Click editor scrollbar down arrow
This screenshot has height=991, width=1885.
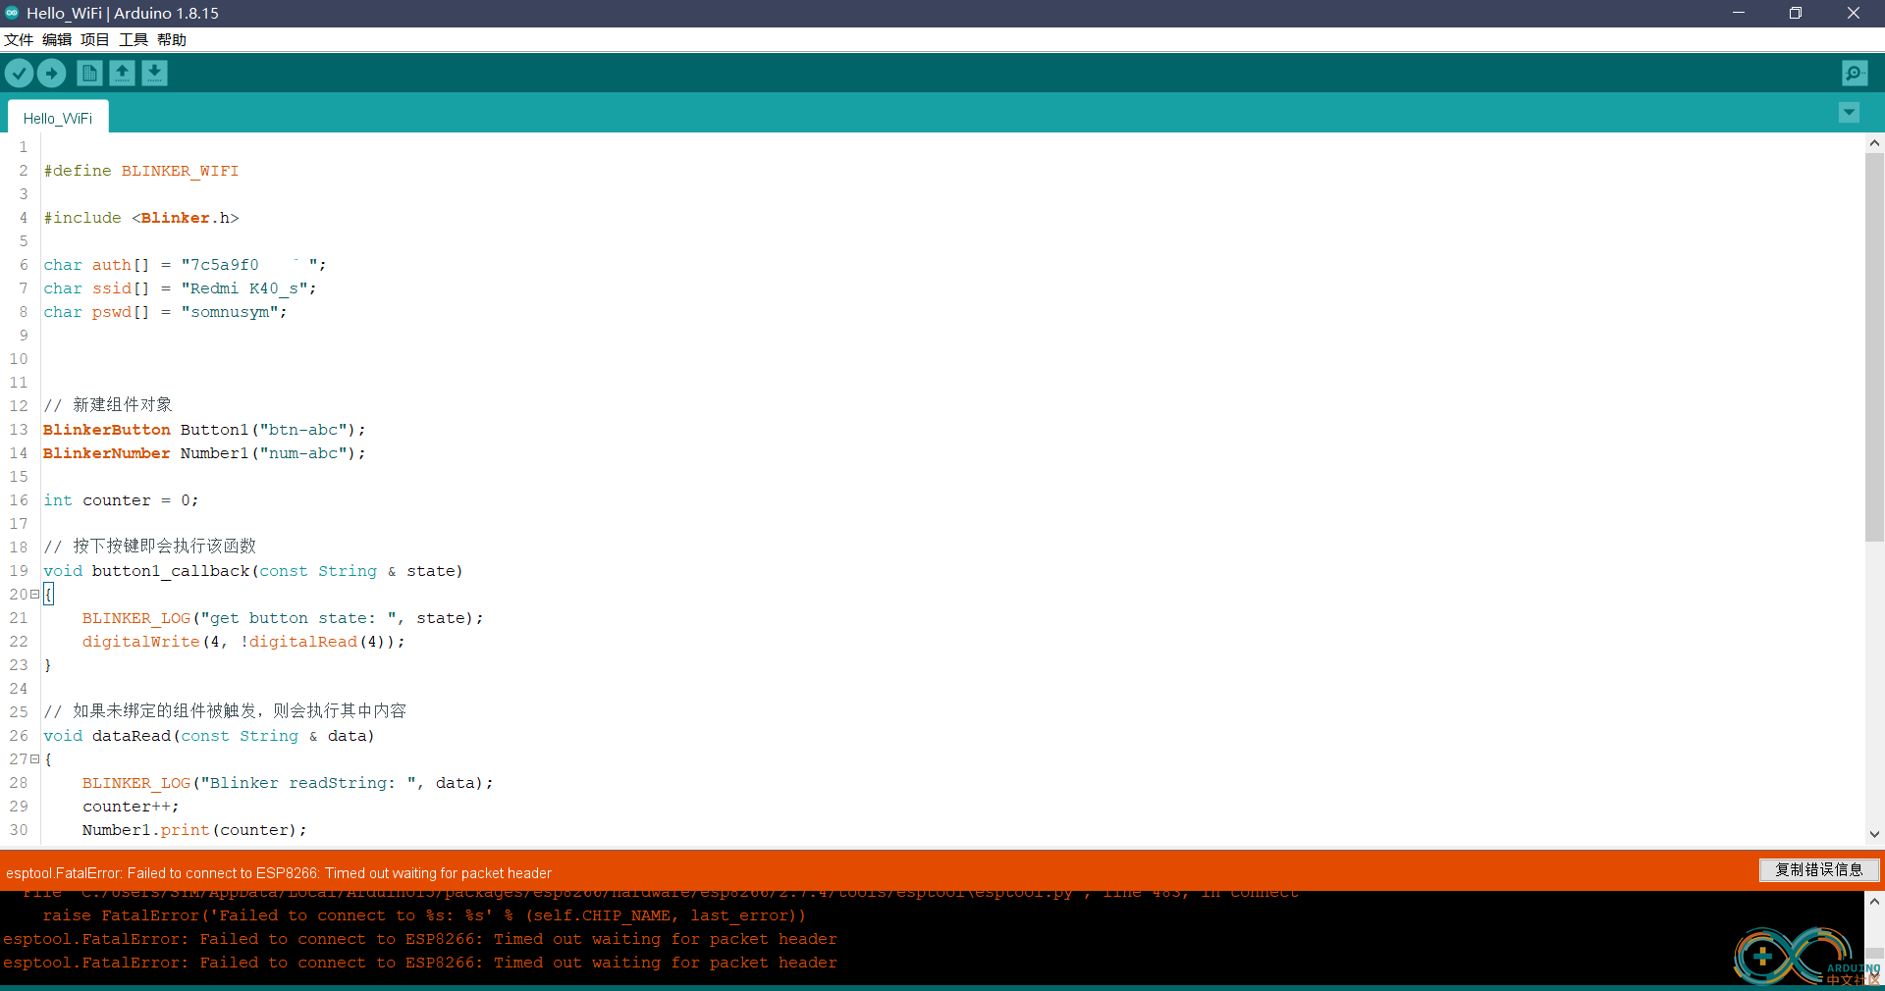pos(1874,834)
